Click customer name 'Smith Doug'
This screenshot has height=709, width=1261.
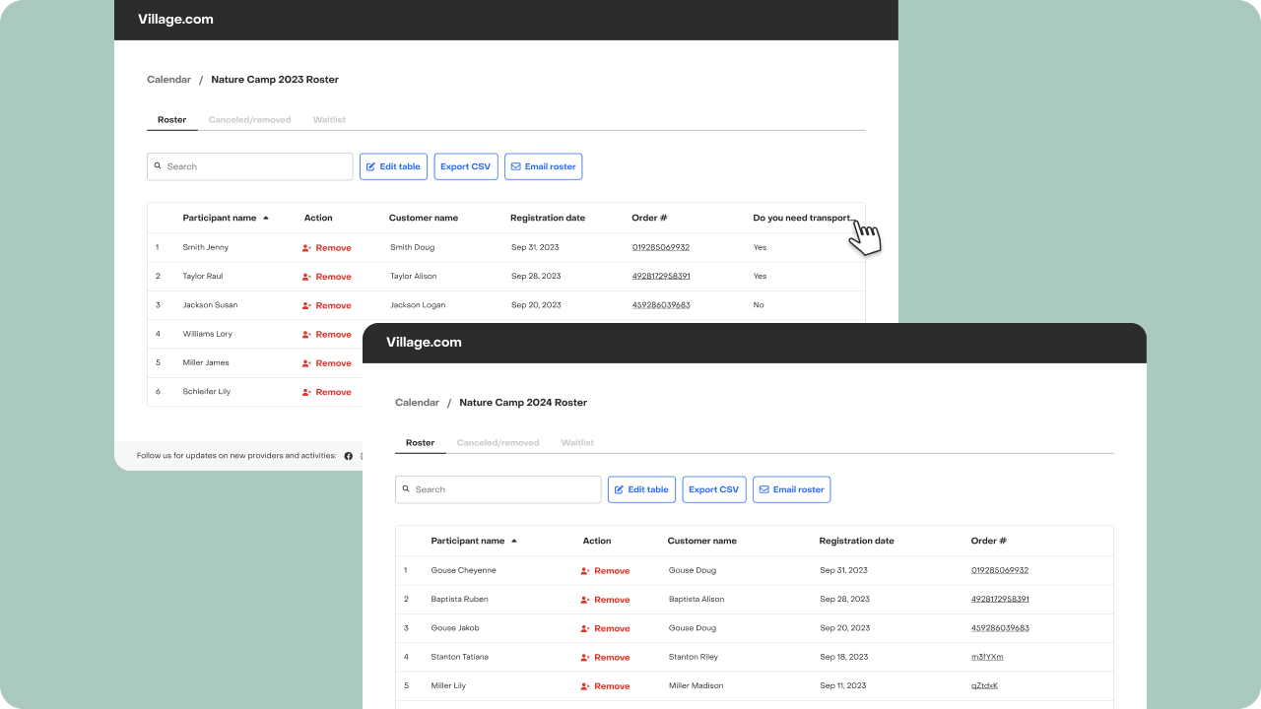tap(412, 247)
